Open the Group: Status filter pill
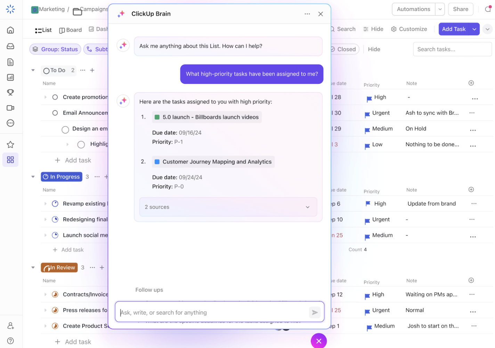Screen dimensions: 495x348 [55, 49]
